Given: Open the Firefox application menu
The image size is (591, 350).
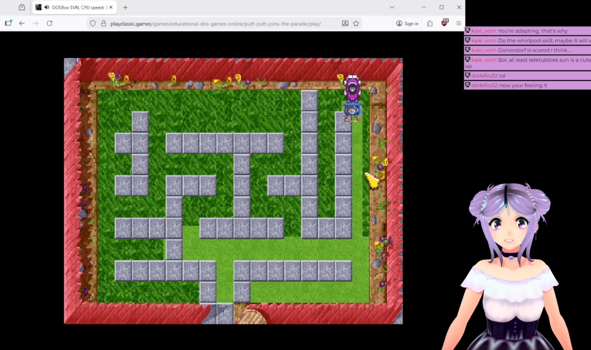Looking at the screenshot, I should [x=459, y=23].
